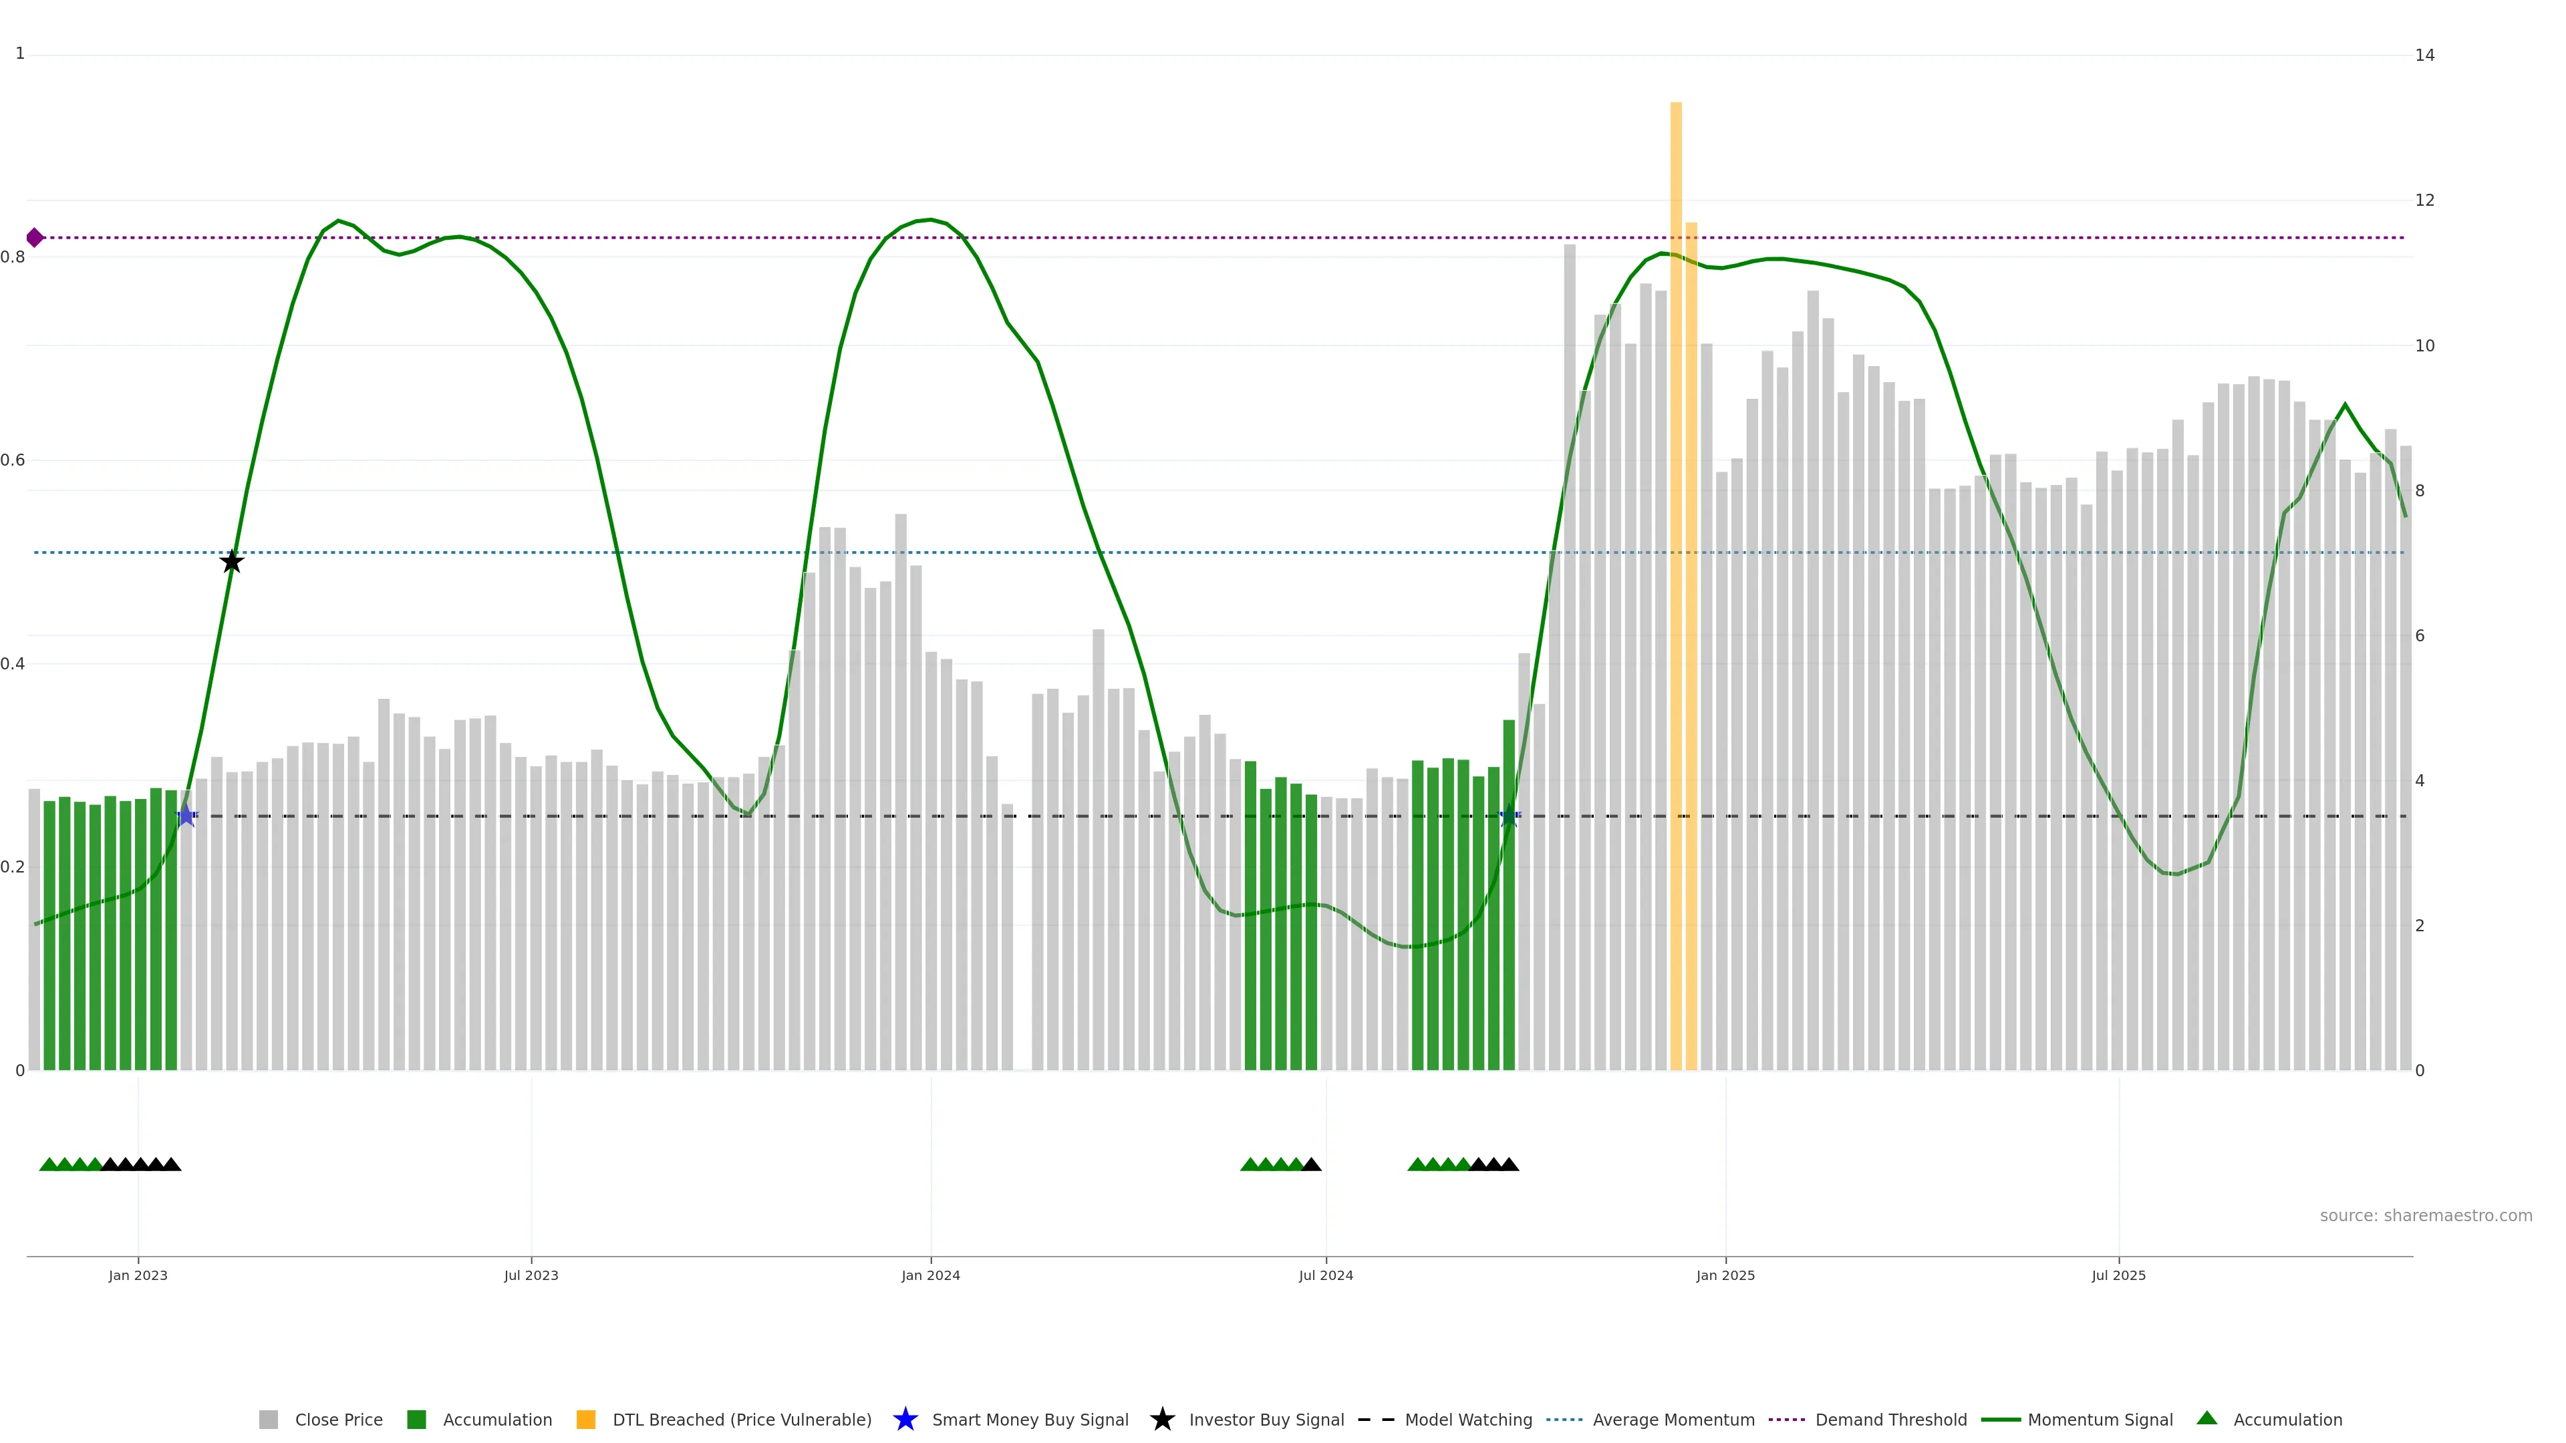Viewport: 2566px width, 1443px height.
Task: Click the Jan 2024 x-axis label
Action: 930,1276
